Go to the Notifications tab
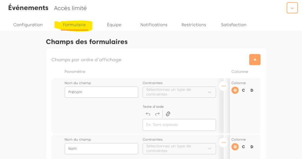This screenshot has height=159, width=302. click(154, 25)
